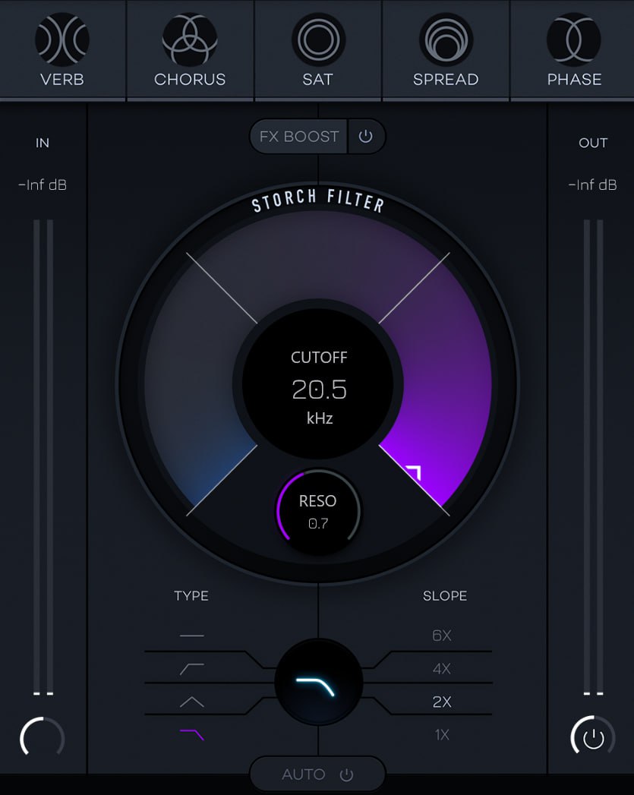Open the SAT saturation module
Image resolution: width=634 pixels, height=795 pixels.
click(317, 38)
